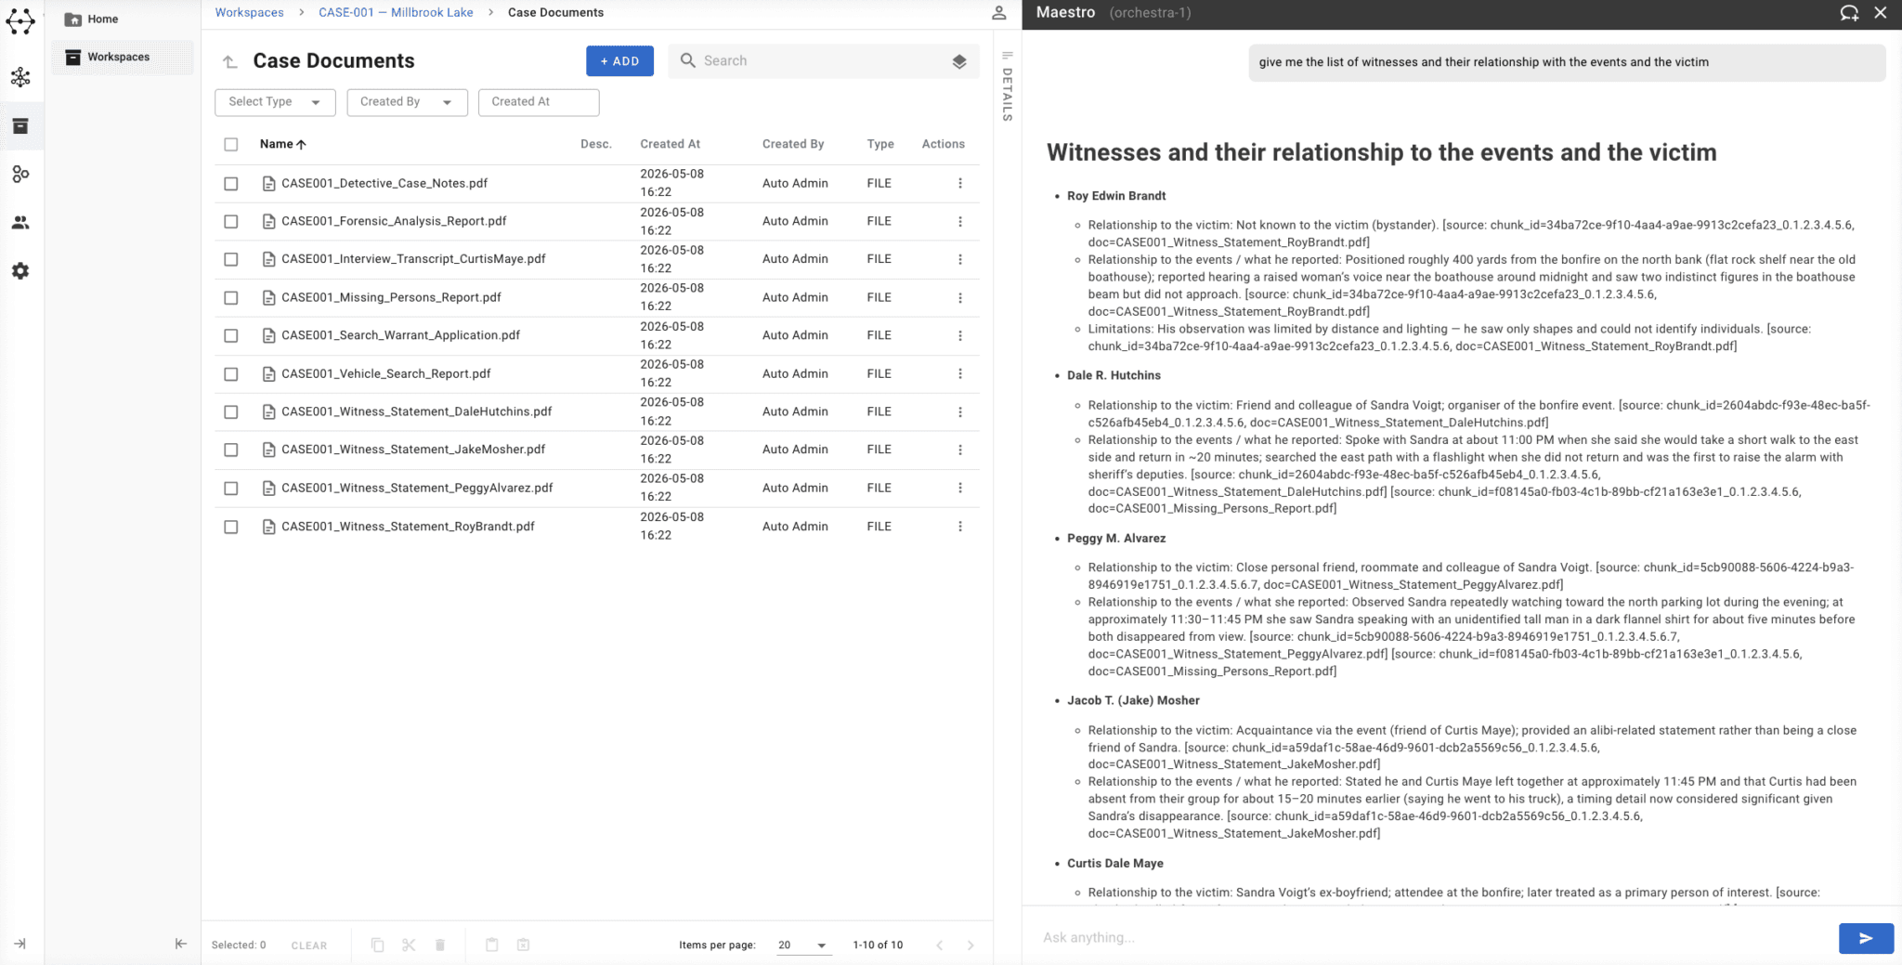The image size is (1902, 965).
Task: Expand the sidebar with the bottom-left arrow
Action: coord(20,944)
